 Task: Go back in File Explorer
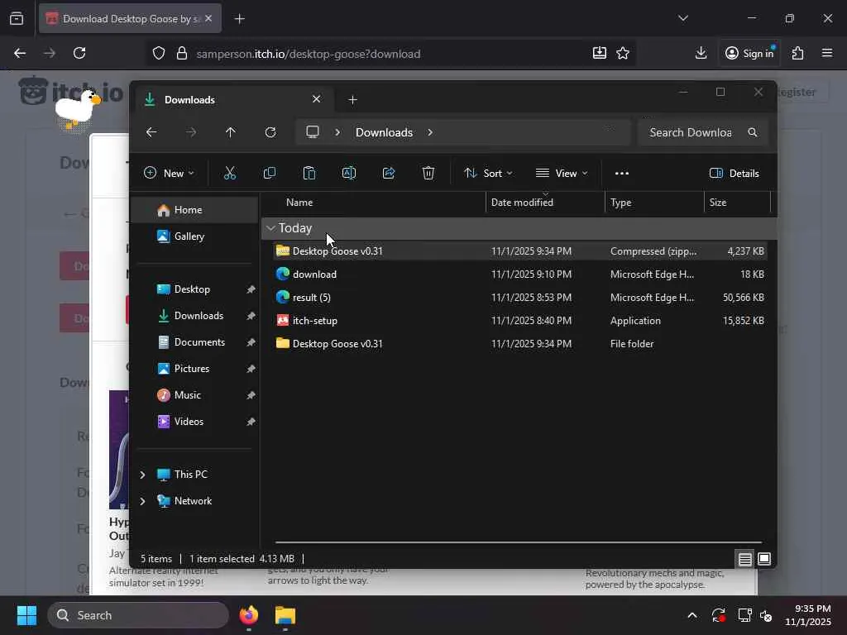click(x=152, y=132)
